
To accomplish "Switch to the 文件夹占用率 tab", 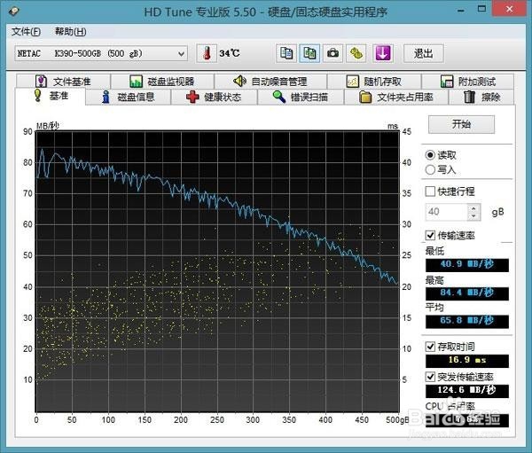I will tap(396, 97).
